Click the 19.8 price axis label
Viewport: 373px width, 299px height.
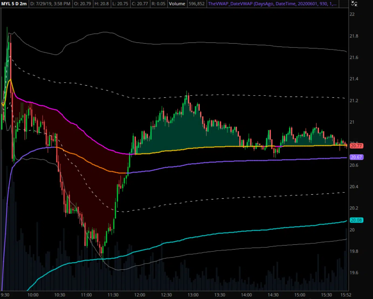pos(354,251)
